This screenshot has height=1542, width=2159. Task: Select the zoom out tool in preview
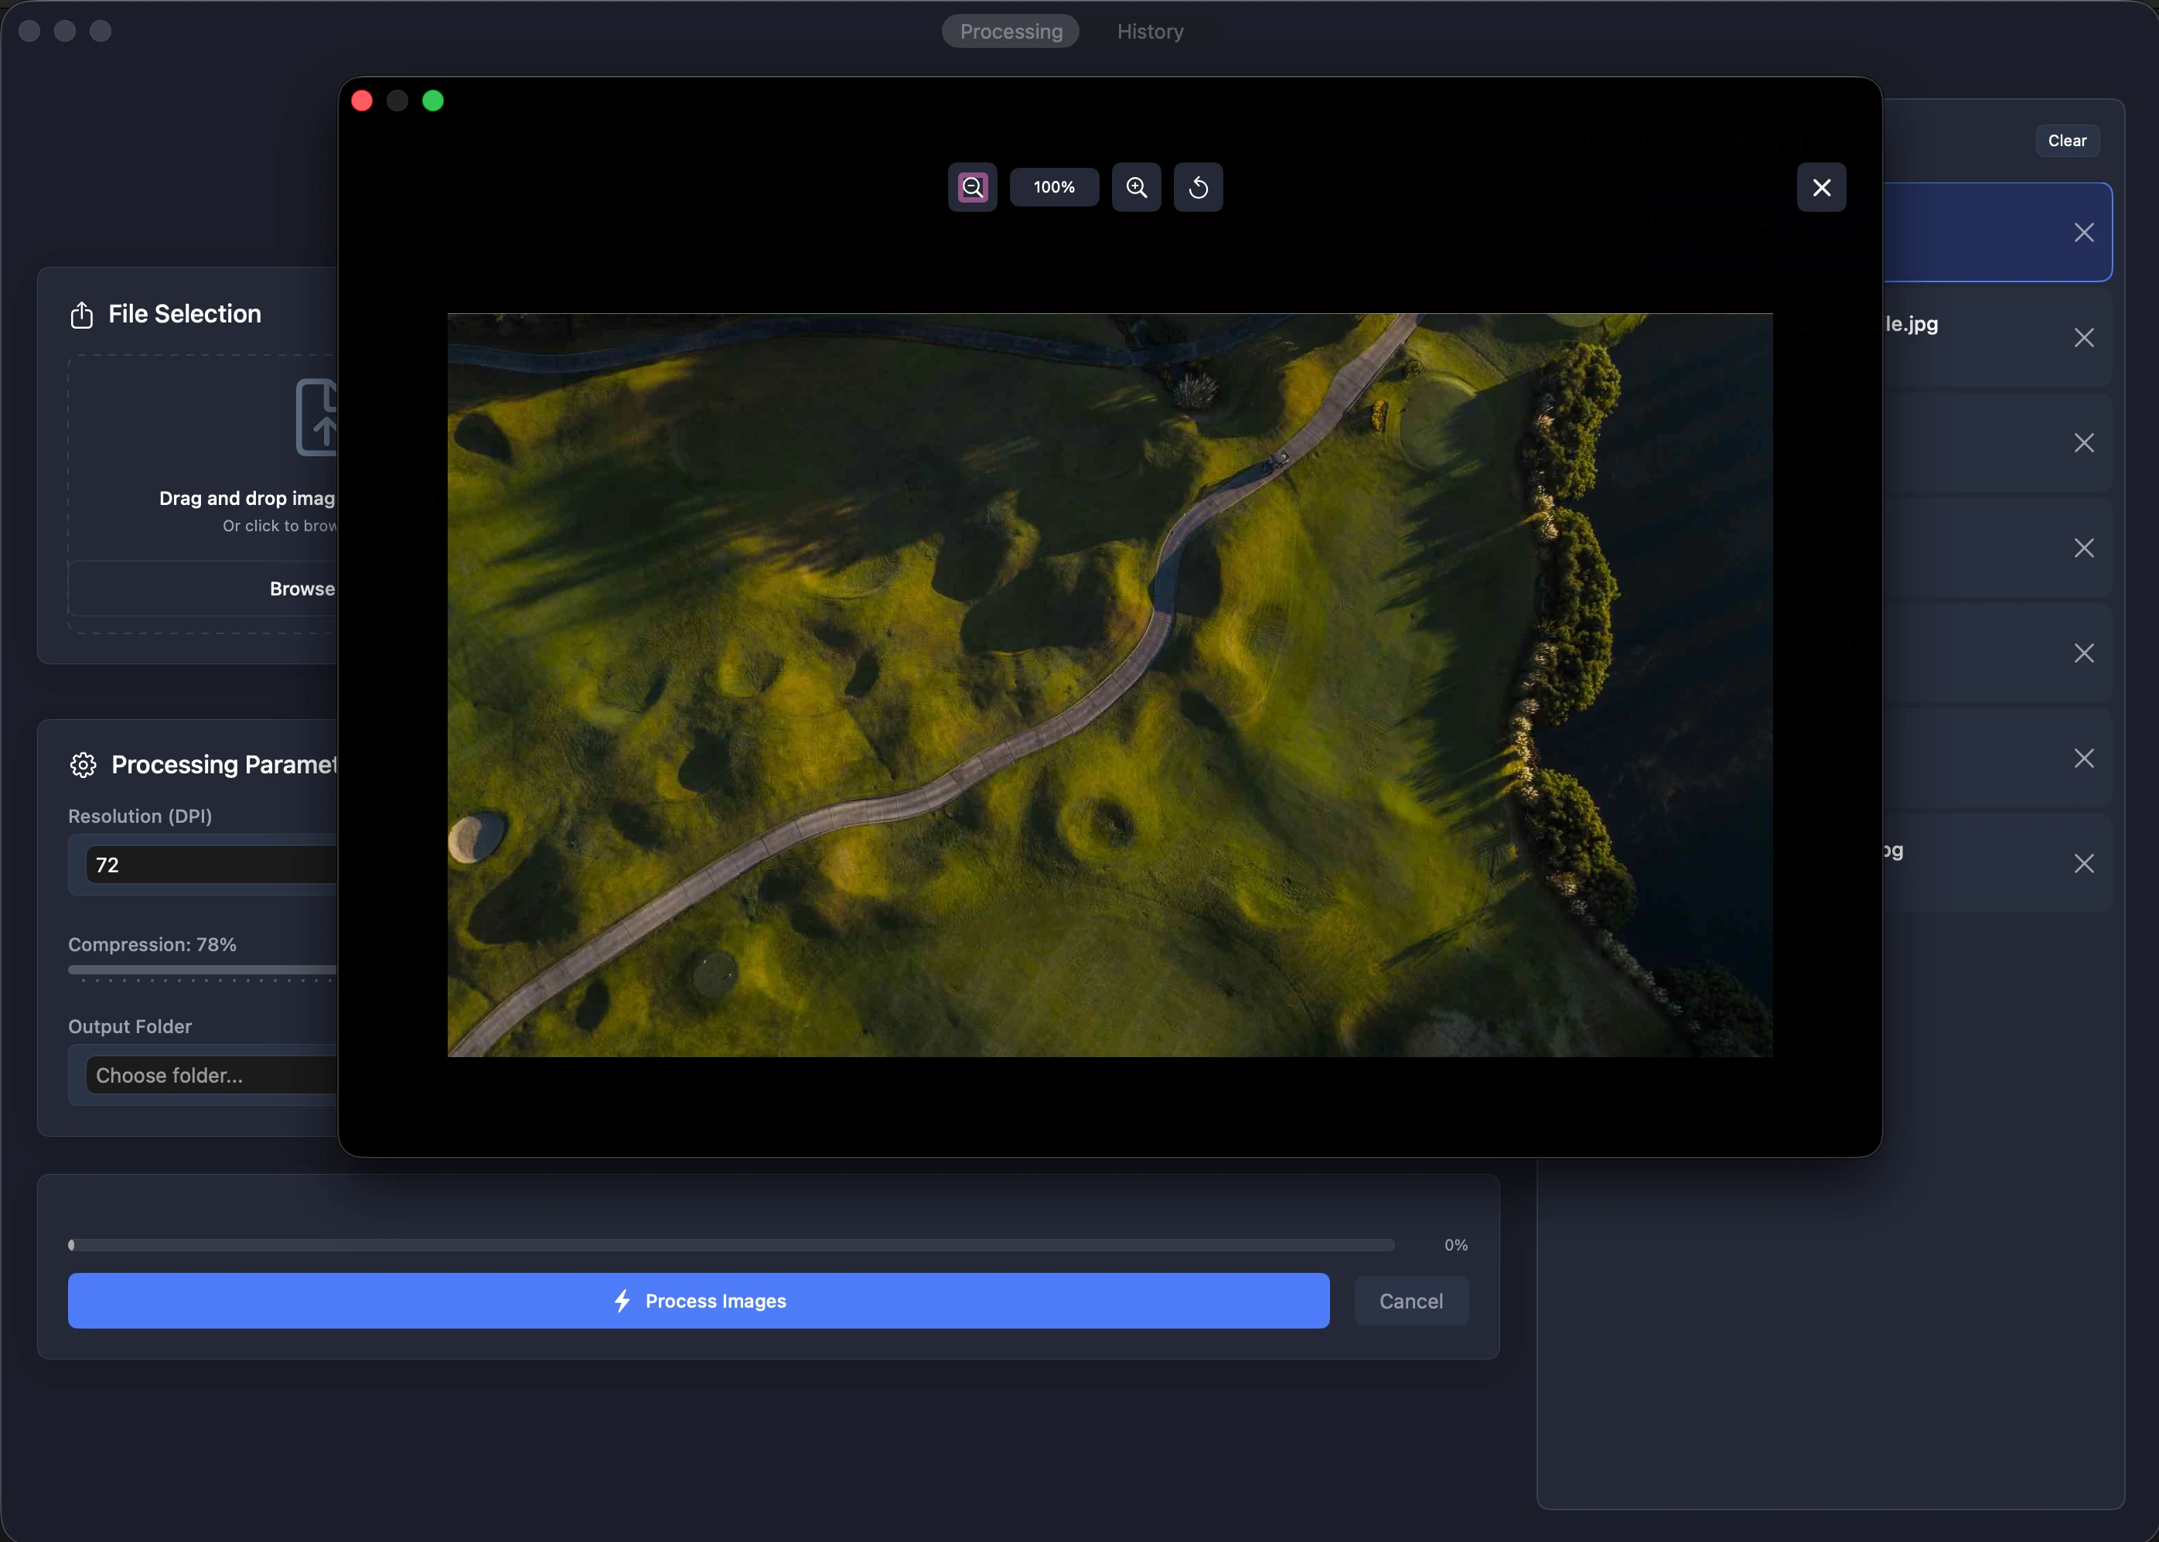coord(971,187)
